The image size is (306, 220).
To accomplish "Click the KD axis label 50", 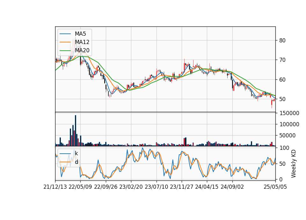I will pyautogui.click(x=282, y=164).
